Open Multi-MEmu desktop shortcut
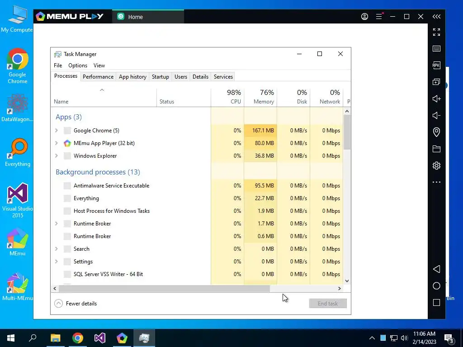The image size is (463, 347). 18,286
